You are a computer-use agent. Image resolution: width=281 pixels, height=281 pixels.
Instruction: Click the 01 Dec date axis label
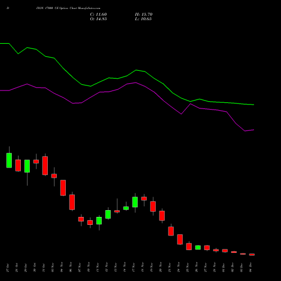pos(223,268)
